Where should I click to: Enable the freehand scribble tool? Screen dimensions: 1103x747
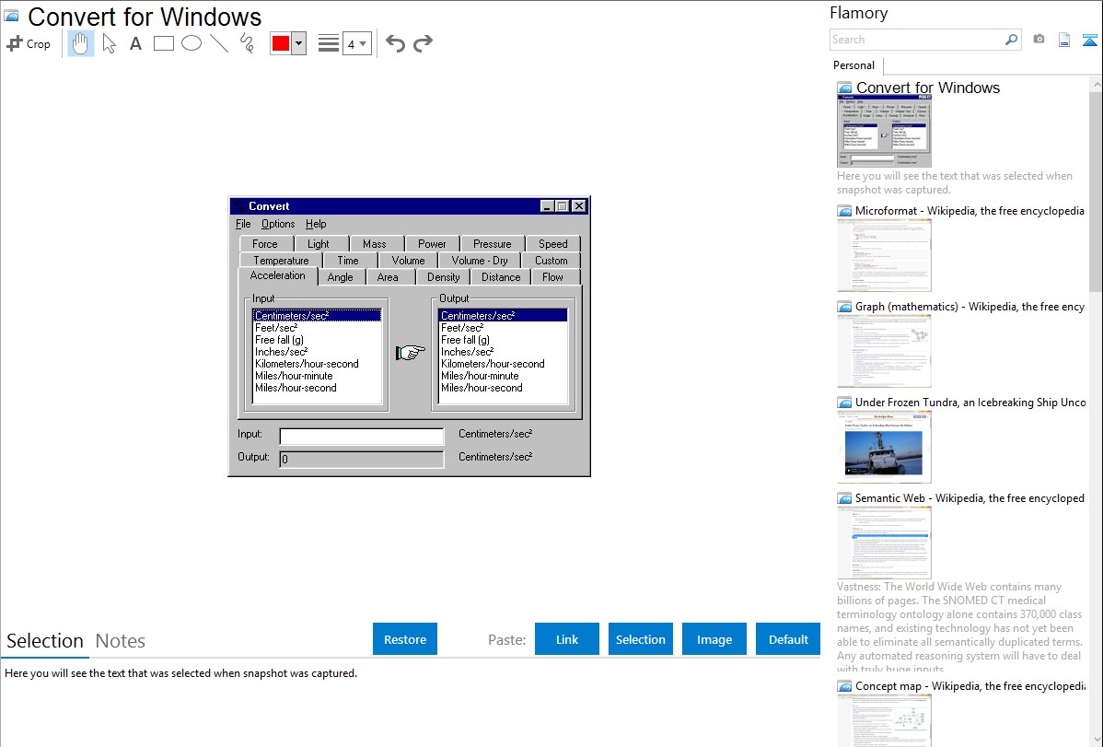point(247,43)
